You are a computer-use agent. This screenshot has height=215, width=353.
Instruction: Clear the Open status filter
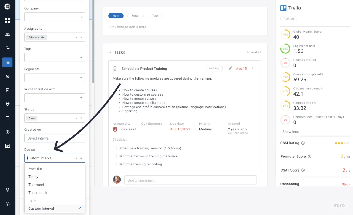(76, 118)
